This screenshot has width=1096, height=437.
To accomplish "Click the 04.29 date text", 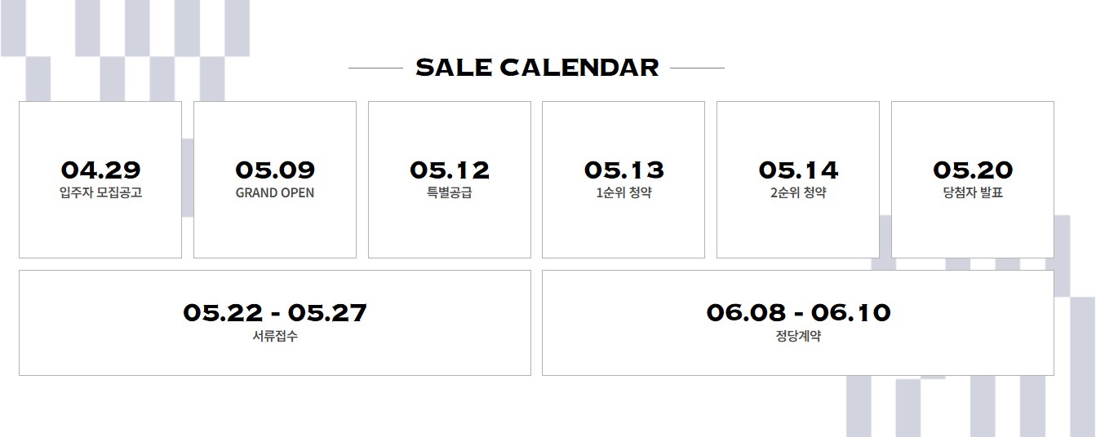I will [100, 170].
